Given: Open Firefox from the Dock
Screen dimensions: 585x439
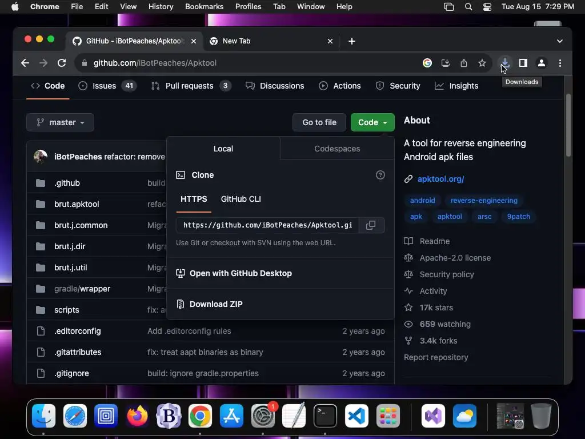Looking at the screenshot, I should coord(137,416).
